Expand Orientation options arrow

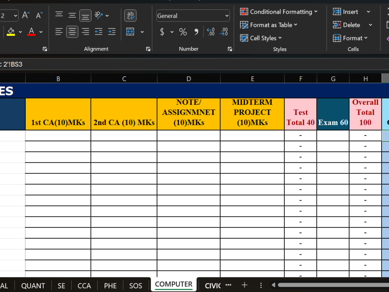tap(107, 16)
